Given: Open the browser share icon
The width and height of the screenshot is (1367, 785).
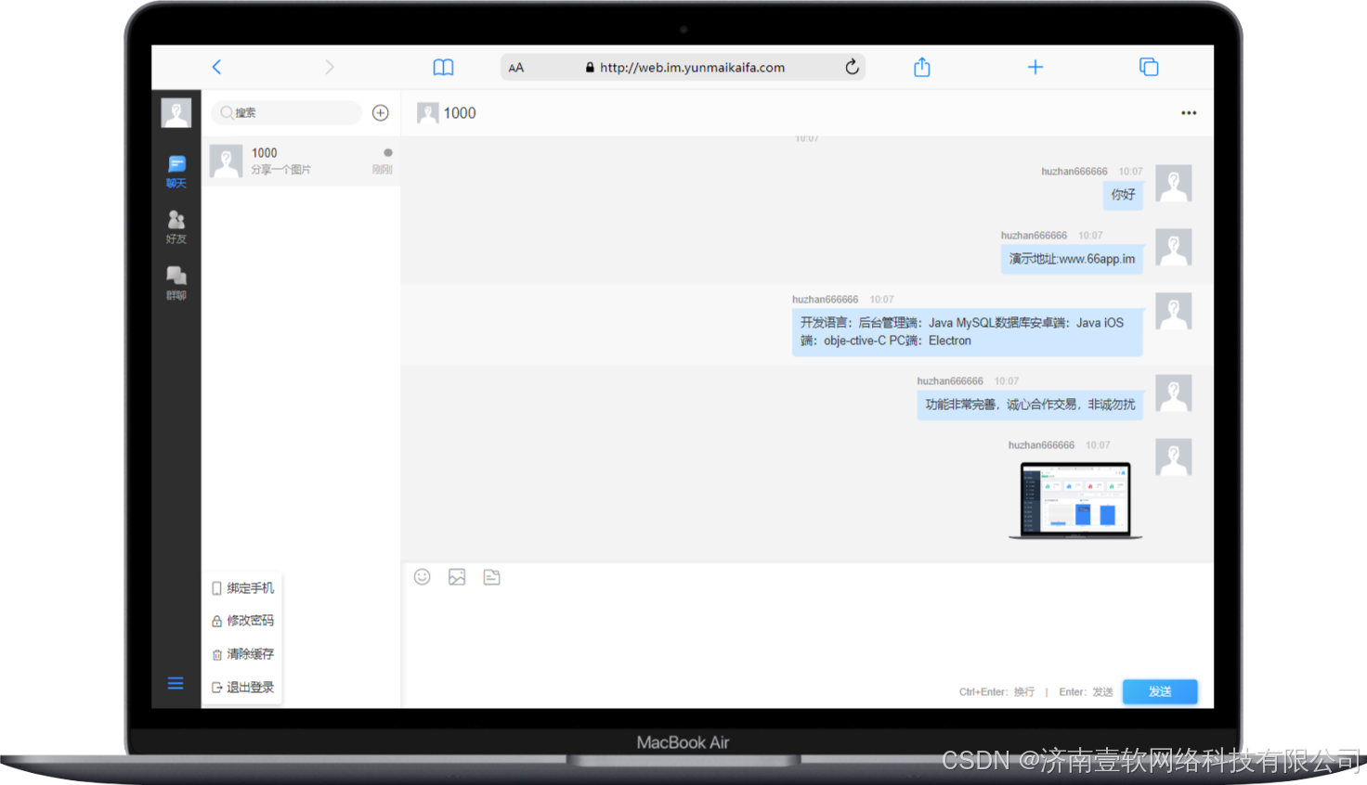Looking at the screenshot, I should tap(922, 67).
